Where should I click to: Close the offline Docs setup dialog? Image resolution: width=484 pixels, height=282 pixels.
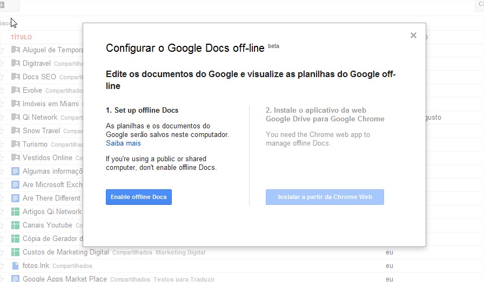point(413,36)
